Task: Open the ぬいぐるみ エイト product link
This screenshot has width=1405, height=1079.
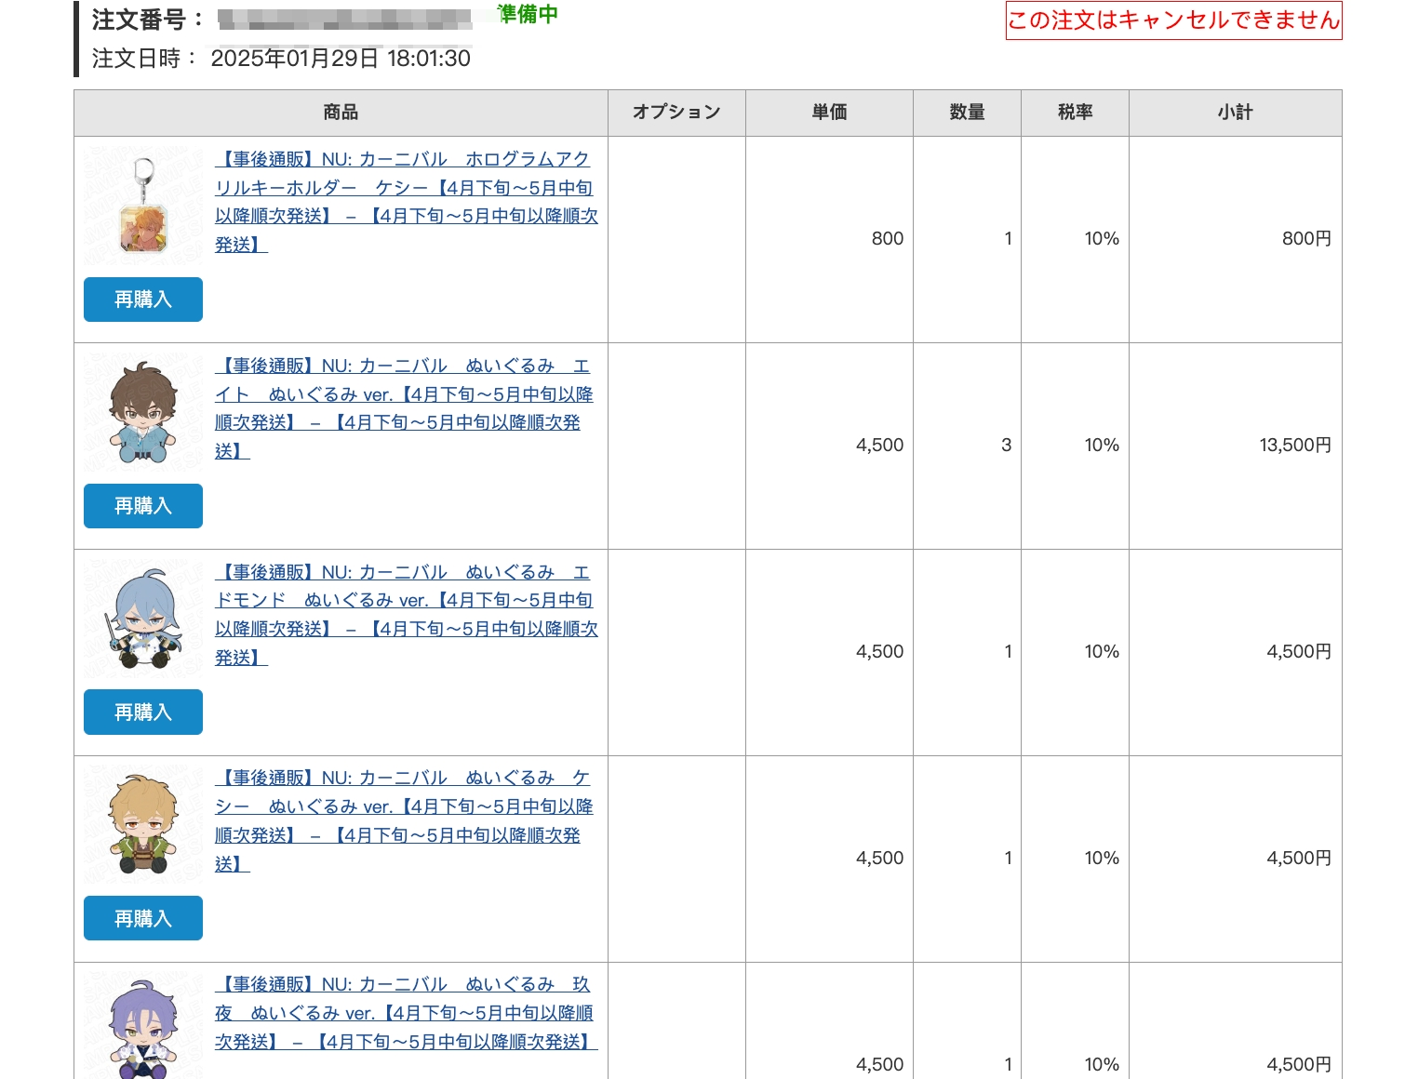Action: point(404,408)
